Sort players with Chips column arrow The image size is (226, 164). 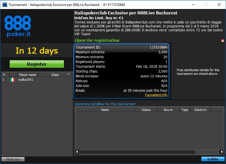pos(69,75)
